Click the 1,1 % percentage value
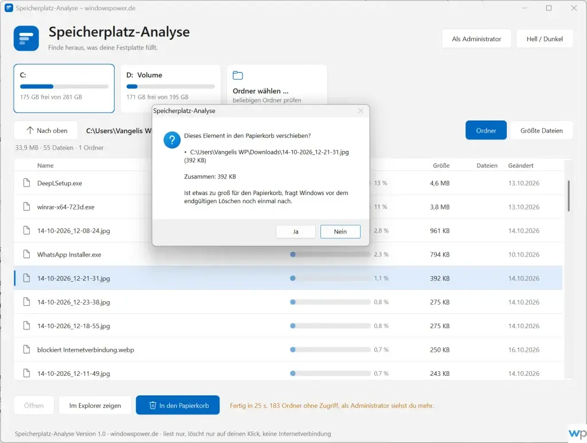587x443 pixels. (x=381, y=278)
